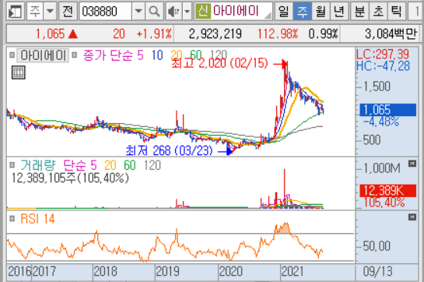424x282 pixels.
Task: Click the LC:297.39 value
Action: [x=383, y=55]
